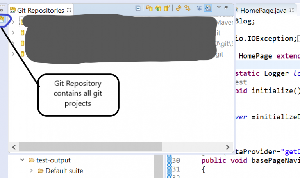
Task: Click the HomePage.java file icon
Action: tap(237, 10)
